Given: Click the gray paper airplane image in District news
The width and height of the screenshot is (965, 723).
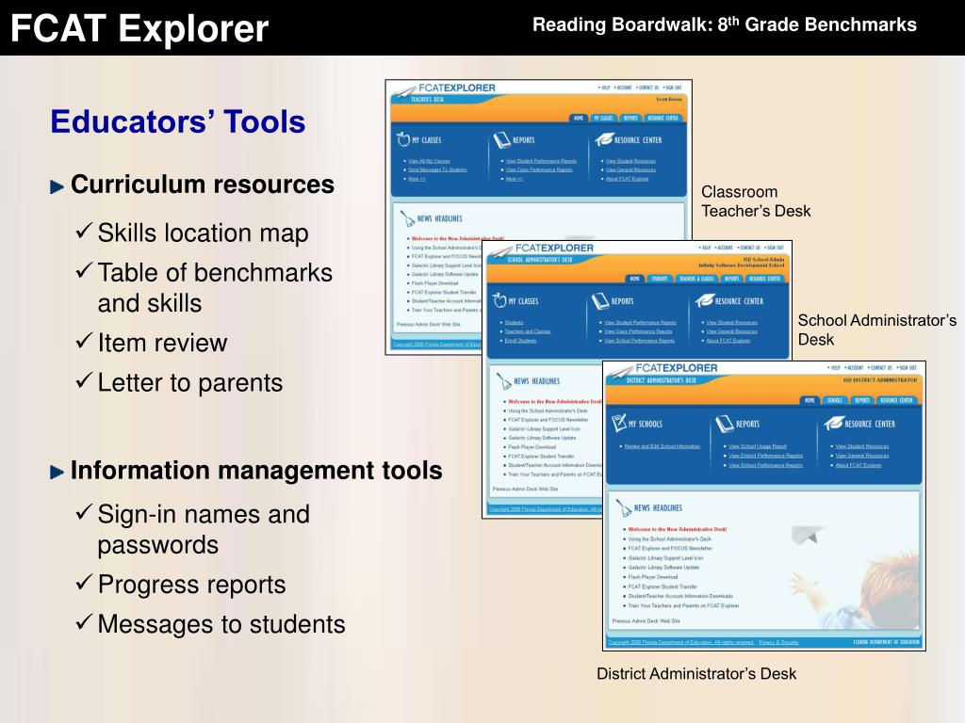Looking at the screenshot, I should (808, 535).
